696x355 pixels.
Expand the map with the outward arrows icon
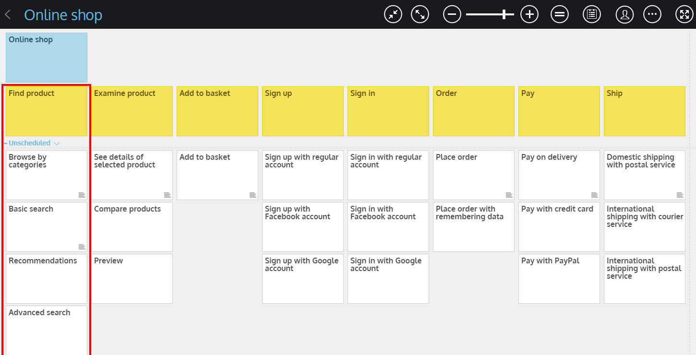pyautogui.click(x=420, y=14)
